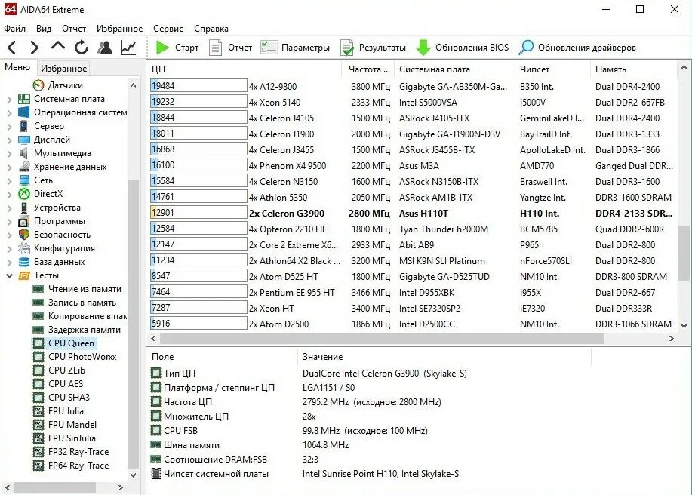Select Датчики in the tree
This screenshot has width=692, height=495.
click(58, 85)
